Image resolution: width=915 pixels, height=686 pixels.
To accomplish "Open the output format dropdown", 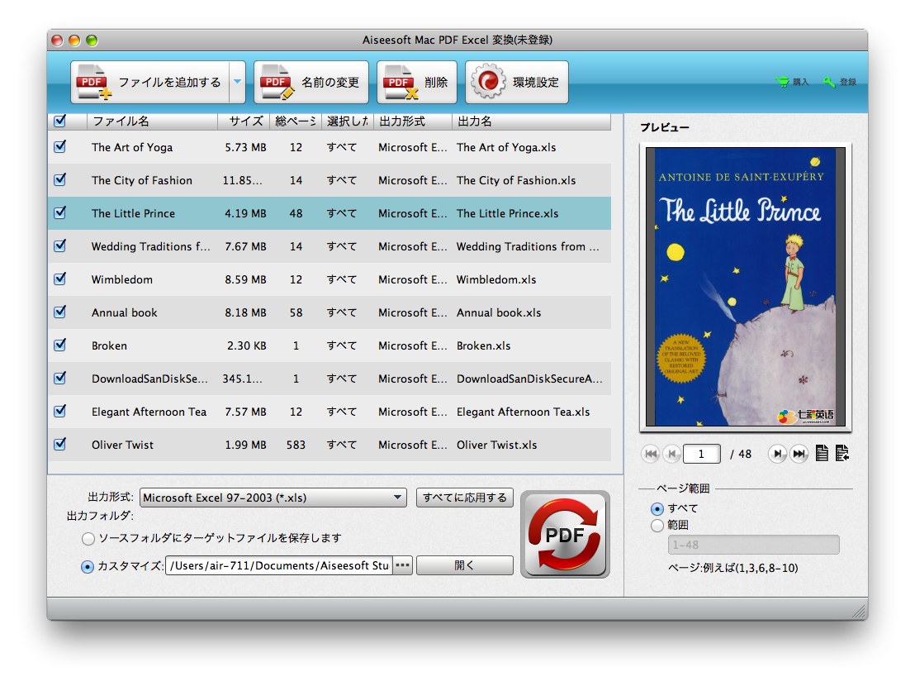I will [x=273, y=498].
